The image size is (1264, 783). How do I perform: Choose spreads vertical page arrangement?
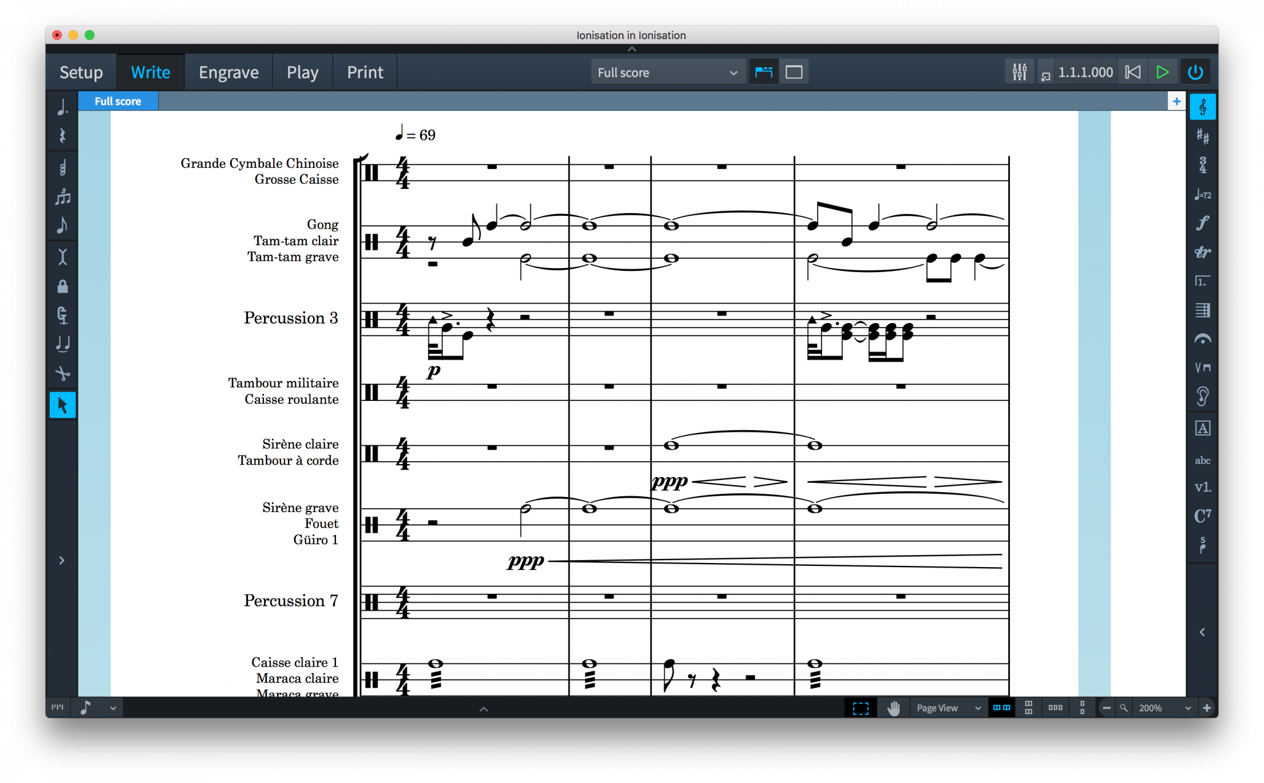tap(1028, 708)
